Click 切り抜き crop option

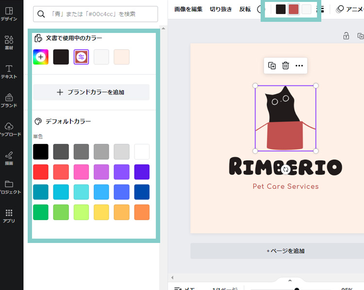(x=221, y=9)
